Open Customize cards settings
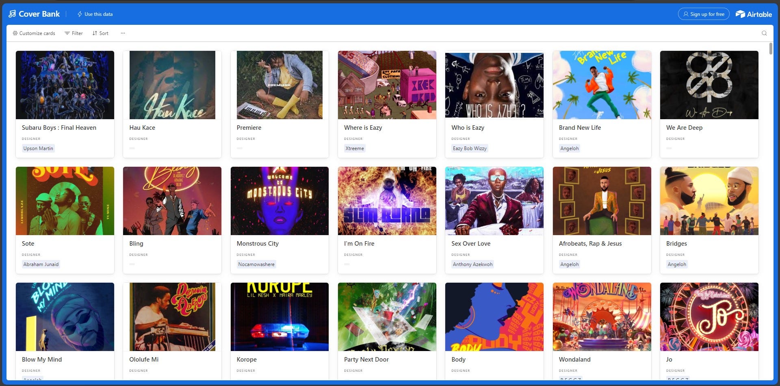 pyautogui.click(x=34, y=33)
